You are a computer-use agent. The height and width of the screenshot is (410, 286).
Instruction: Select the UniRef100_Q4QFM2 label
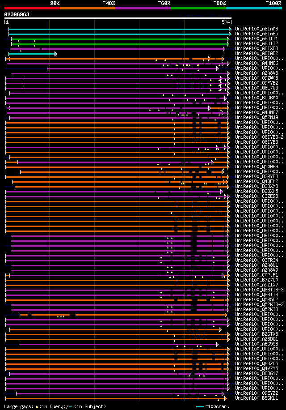pyautogui.click(x=257, y=181)
